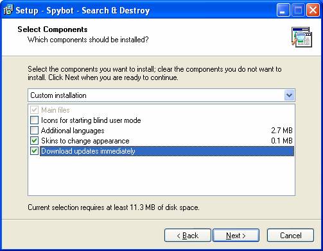The width and height of the screenshot is (323, 251).
Task: Uncheck Download updates immediately checkbox
Action: pos(34,151)
